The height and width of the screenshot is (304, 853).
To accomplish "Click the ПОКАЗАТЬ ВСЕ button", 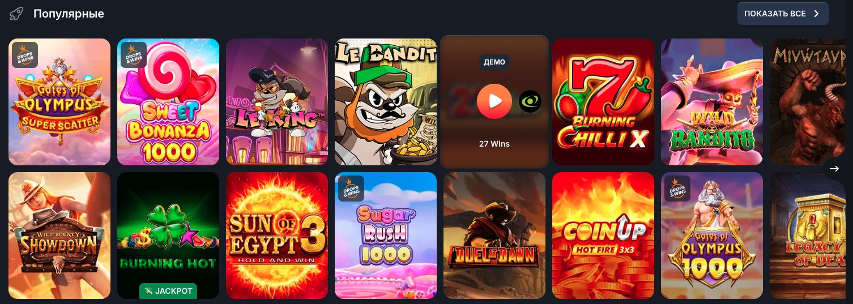I will point(783,14).
